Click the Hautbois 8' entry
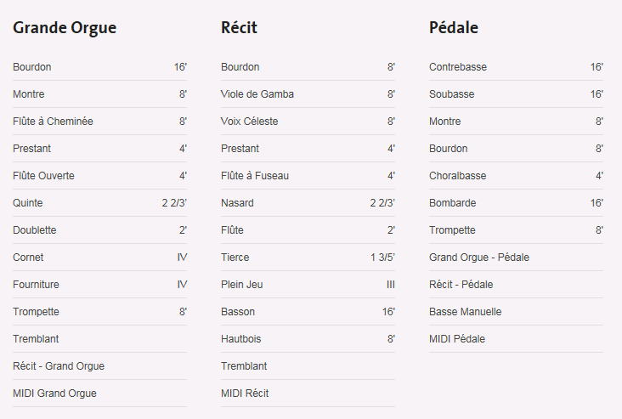Viewport: 622px width, 419px height. pyautogui.click(x=308, y=339)
